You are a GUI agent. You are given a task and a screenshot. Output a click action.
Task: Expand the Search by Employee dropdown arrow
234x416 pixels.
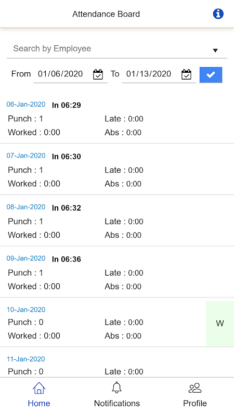point(215,50)
